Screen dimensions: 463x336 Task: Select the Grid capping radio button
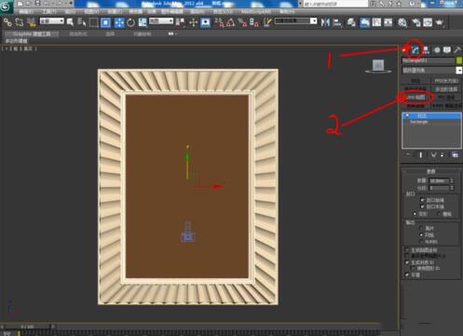(x=439, y=214)
